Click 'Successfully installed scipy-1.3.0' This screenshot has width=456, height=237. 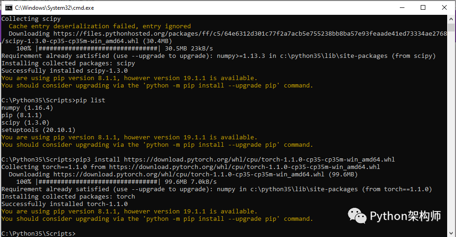tap(65, 71)
